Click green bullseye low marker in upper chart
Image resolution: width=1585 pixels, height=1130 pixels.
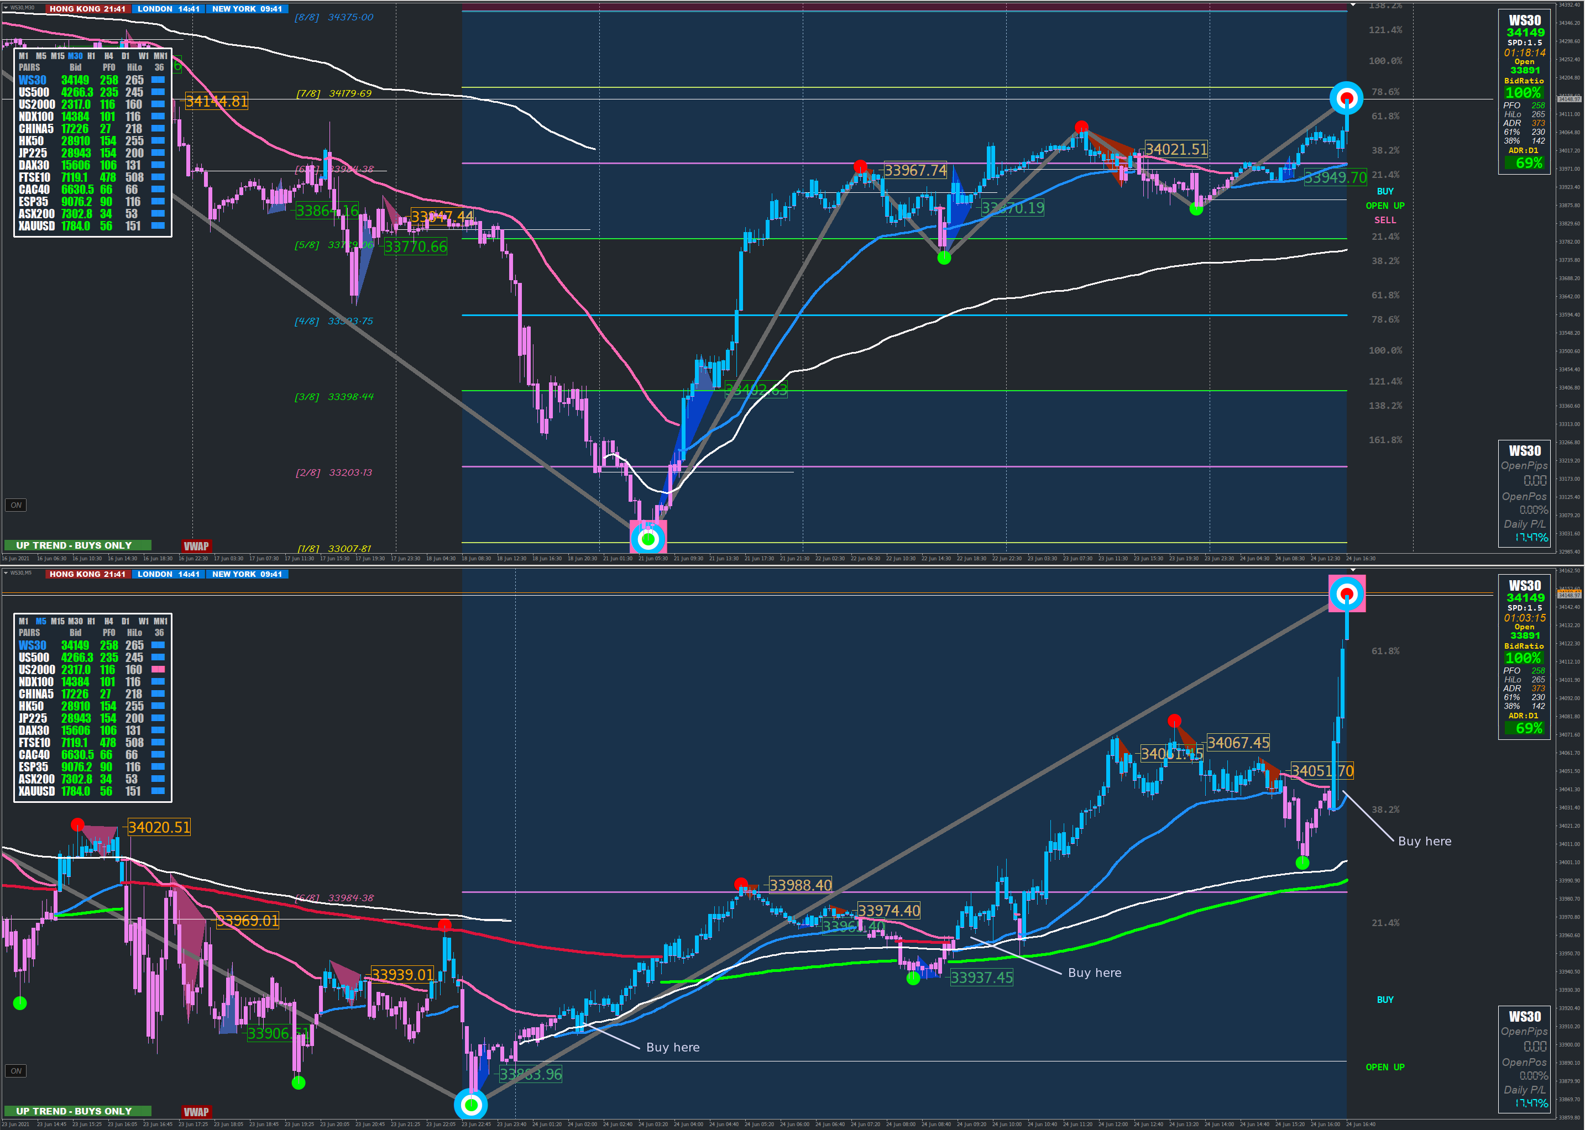coord(648,539)
